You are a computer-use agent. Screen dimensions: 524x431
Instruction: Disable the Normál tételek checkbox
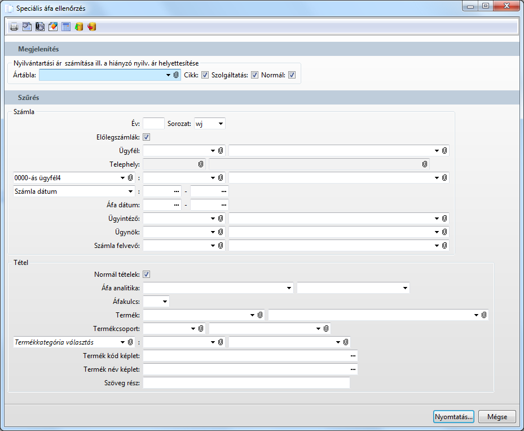[x=147, y=275]
